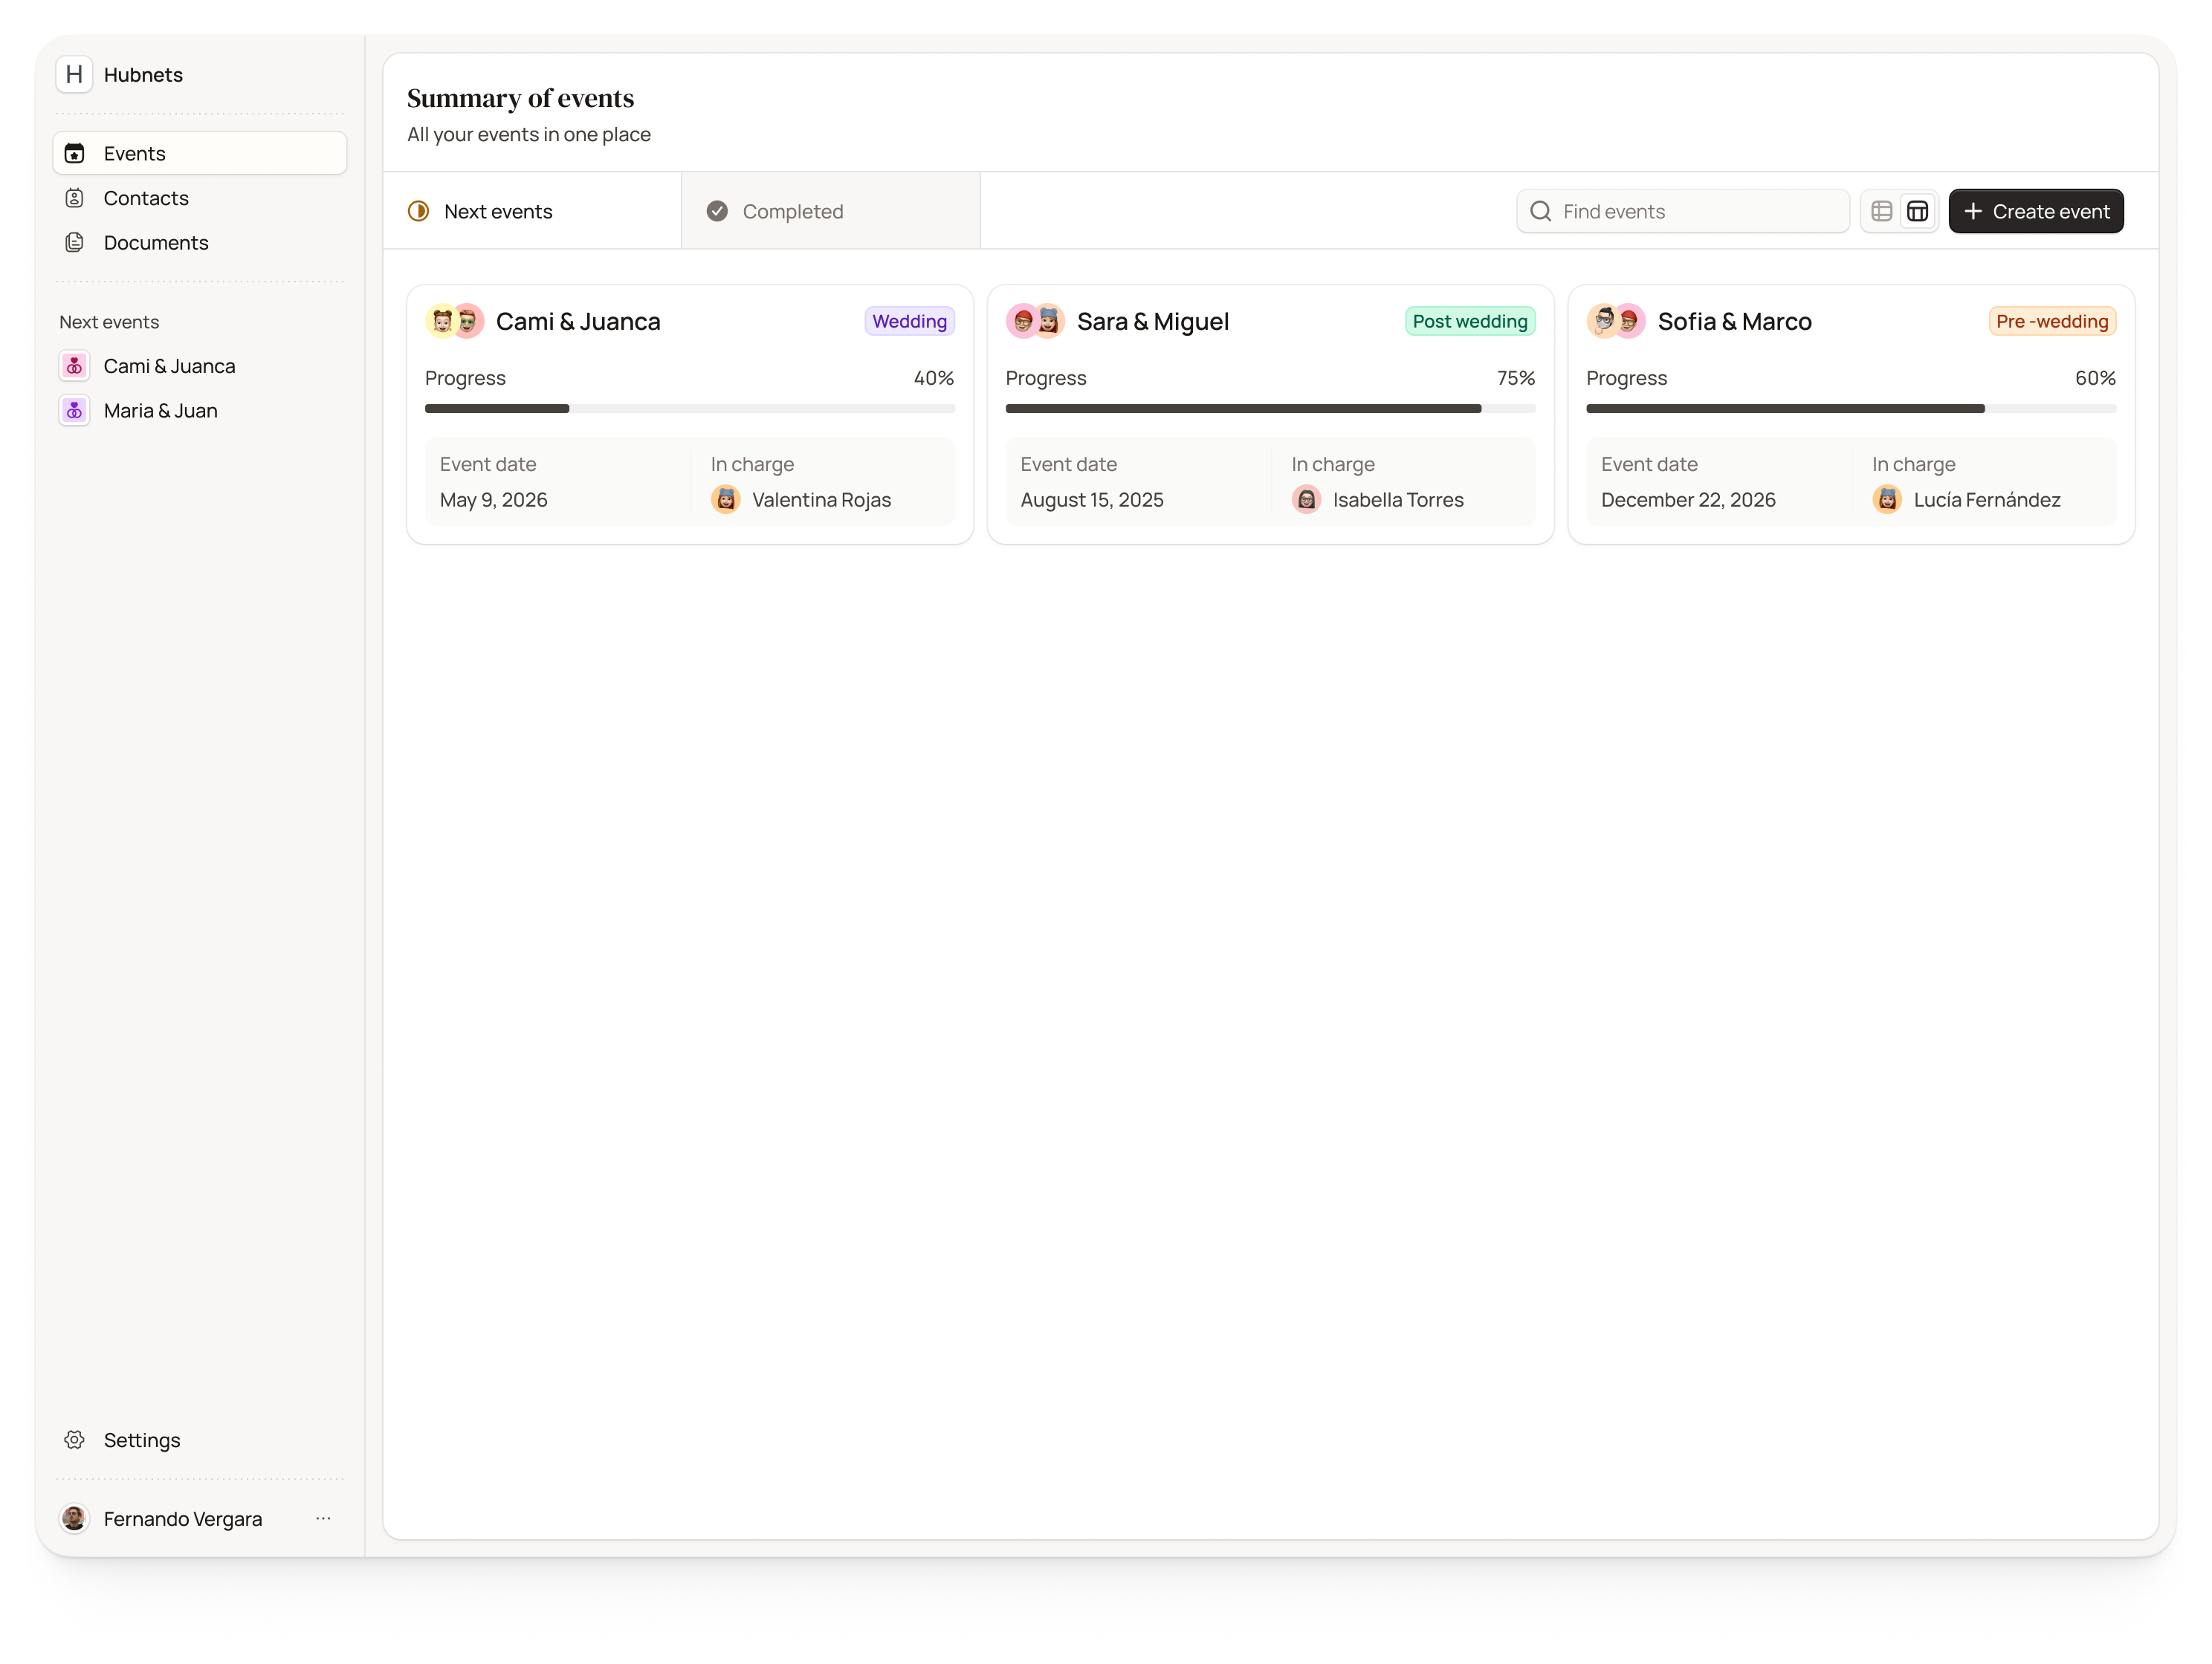The width and height of the screenshot is (2212, 1664).
Task: Click the name Lucía Fernández
Action: [x=1986, y=500]
